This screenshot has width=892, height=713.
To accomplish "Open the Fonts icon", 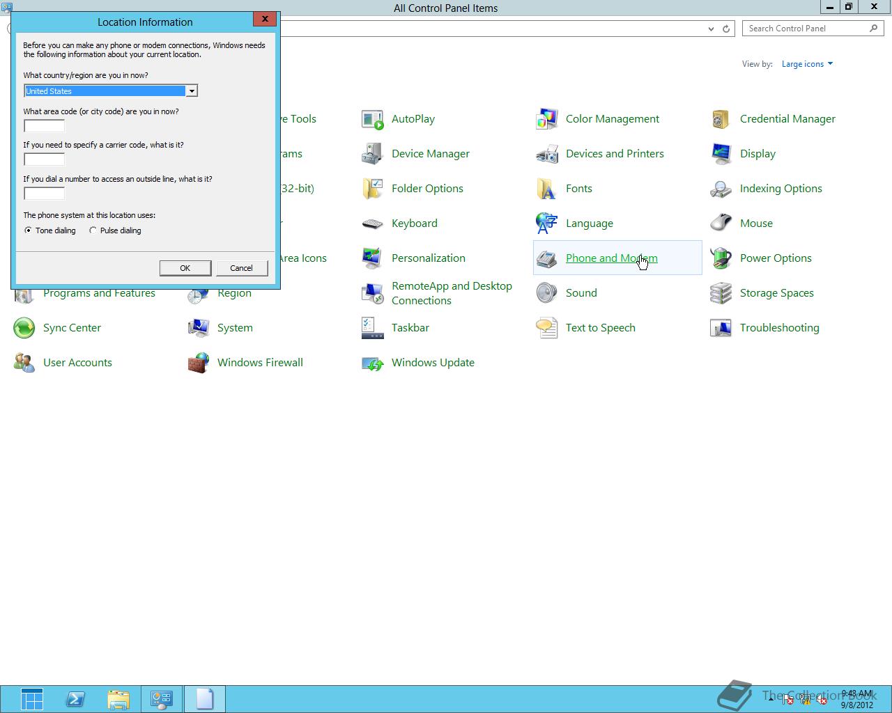I will click(547, 189).
